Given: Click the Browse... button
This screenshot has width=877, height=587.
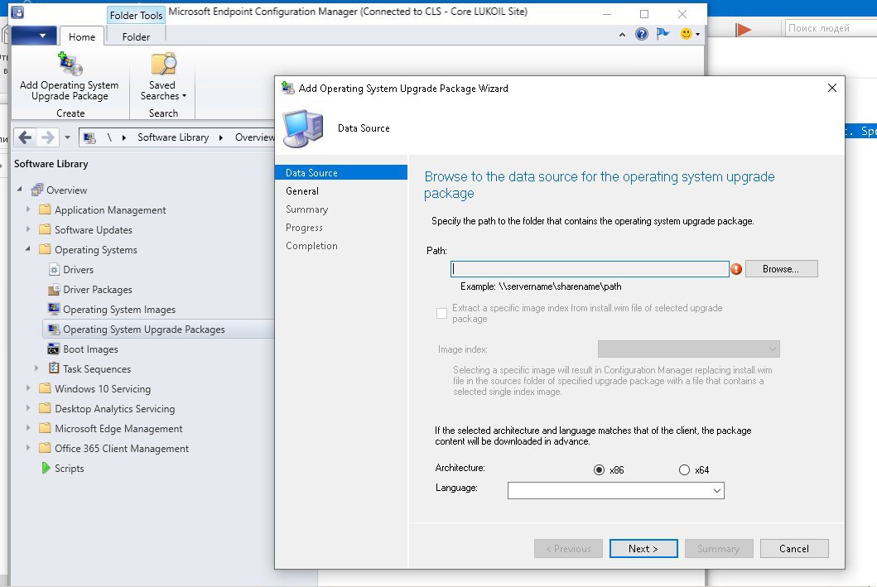Looking at the screenshot, I should (x=782, y=269).
